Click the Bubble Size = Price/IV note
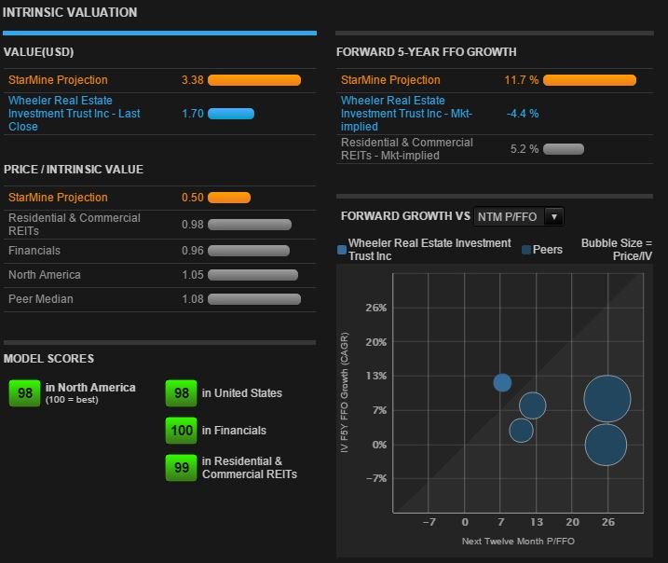Viewport: 668px width, 563px height. pos(617,249)
